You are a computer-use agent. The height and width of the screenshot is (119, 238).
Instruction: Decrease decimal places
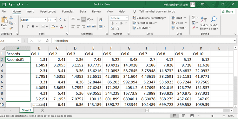117,28
